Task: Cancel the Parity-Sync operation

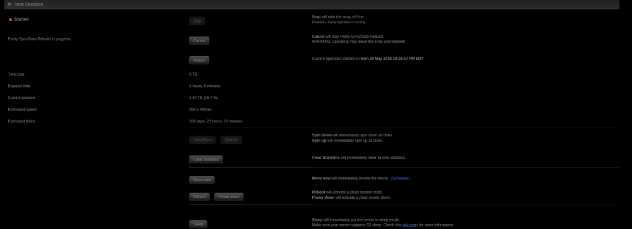Action: 199,40
